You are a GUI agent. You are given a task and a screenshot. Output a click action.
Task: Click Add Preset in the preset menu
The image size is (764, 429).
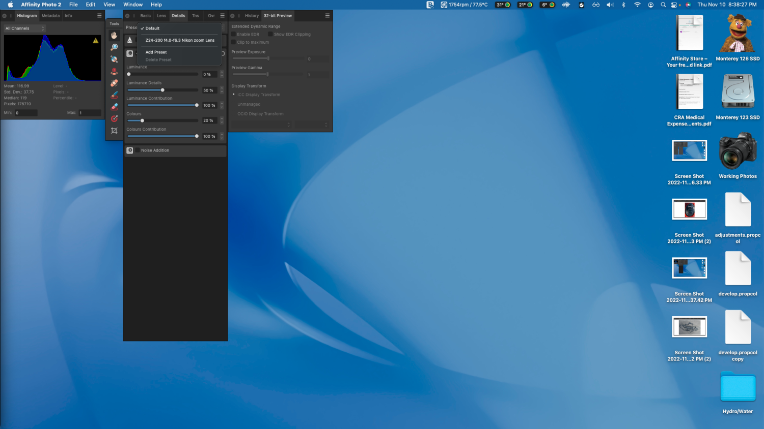coord(156,52)
